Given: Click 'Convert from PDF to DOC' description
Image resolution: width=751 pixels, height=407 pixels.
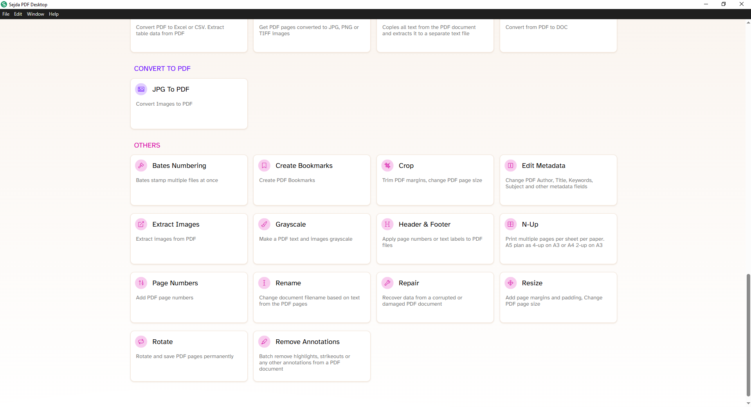Looking at the screenshot, I should pyautogui.click(x=536, y=27).
